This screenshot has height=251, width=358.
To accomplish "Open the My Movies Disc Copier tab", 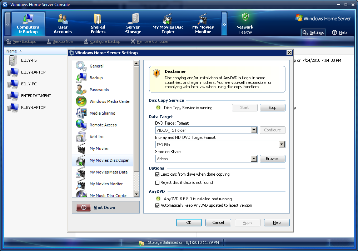I will coord(168,24).
